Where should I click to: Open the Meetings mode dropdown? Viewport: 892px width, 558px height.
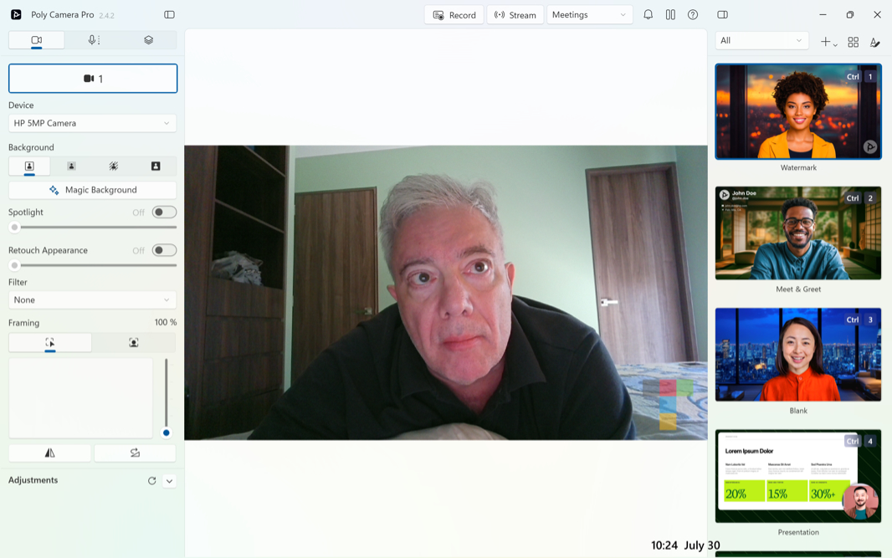tap(589, 15)
